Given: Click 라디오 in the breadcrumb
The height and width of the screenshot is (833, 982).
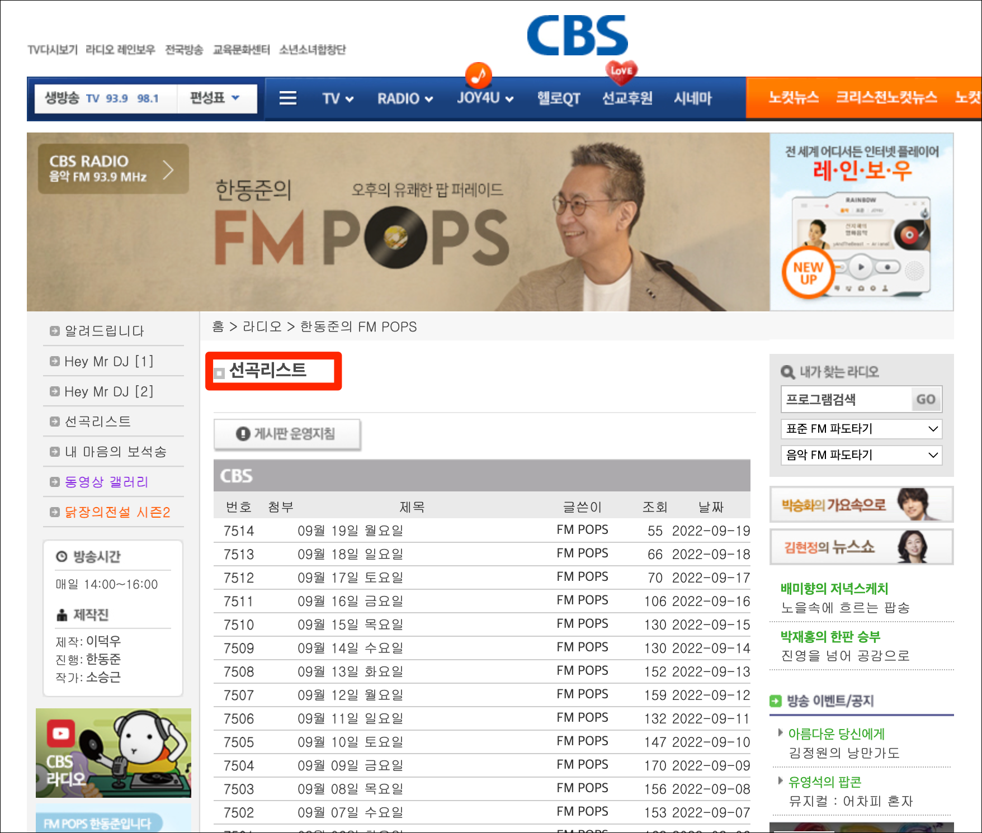Looking at the screenshot, I should coord(262,326).
